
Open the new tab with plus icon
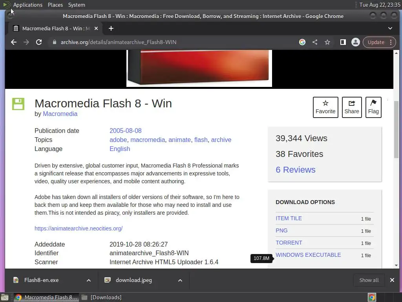111,28
